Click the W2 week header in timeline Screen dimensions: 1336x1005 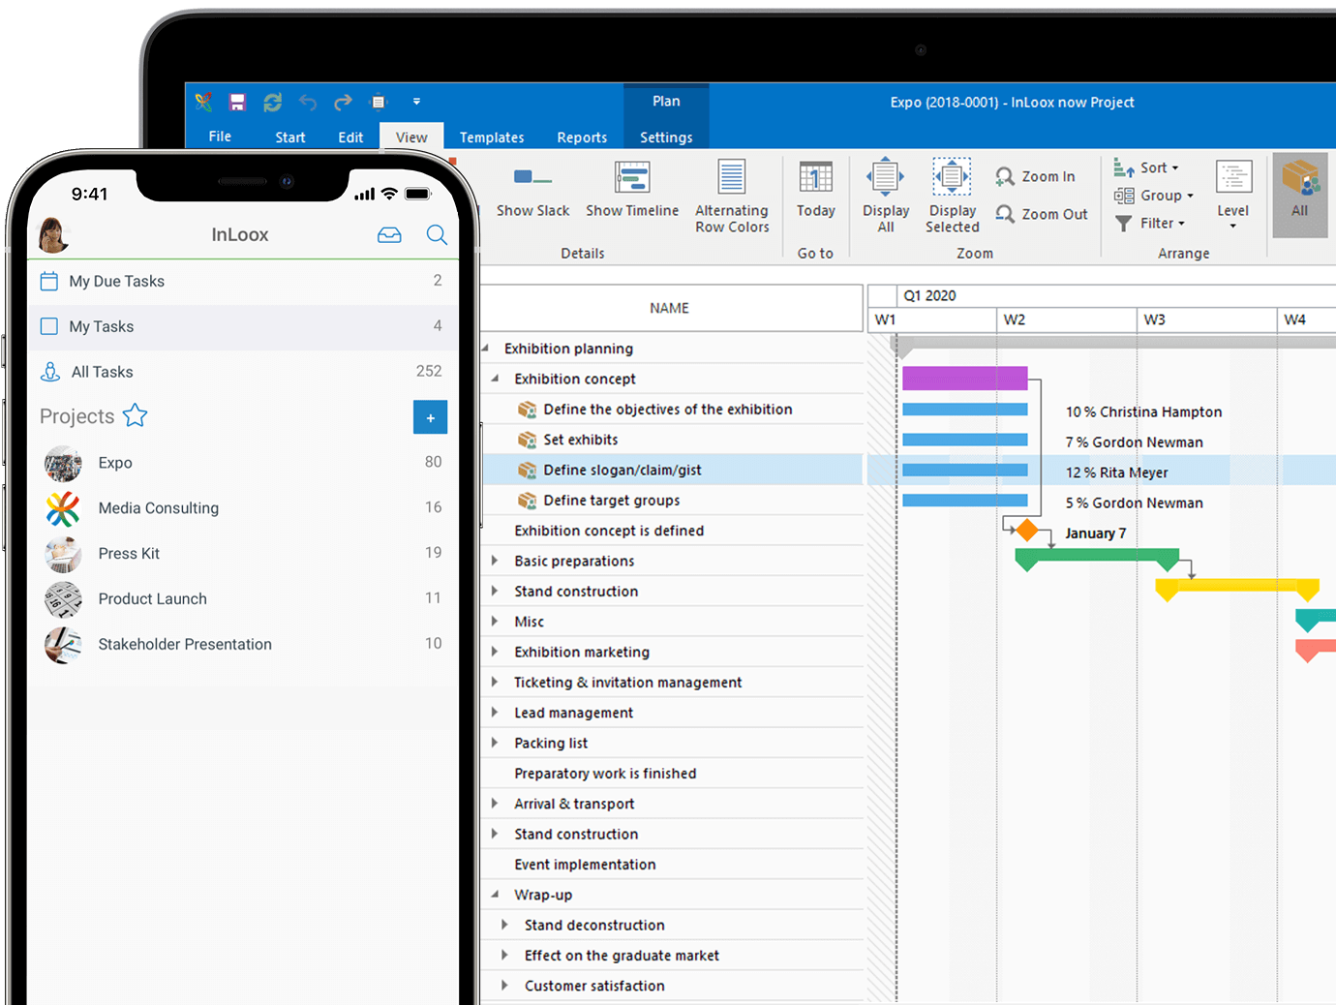click(x=1067, y=320)
